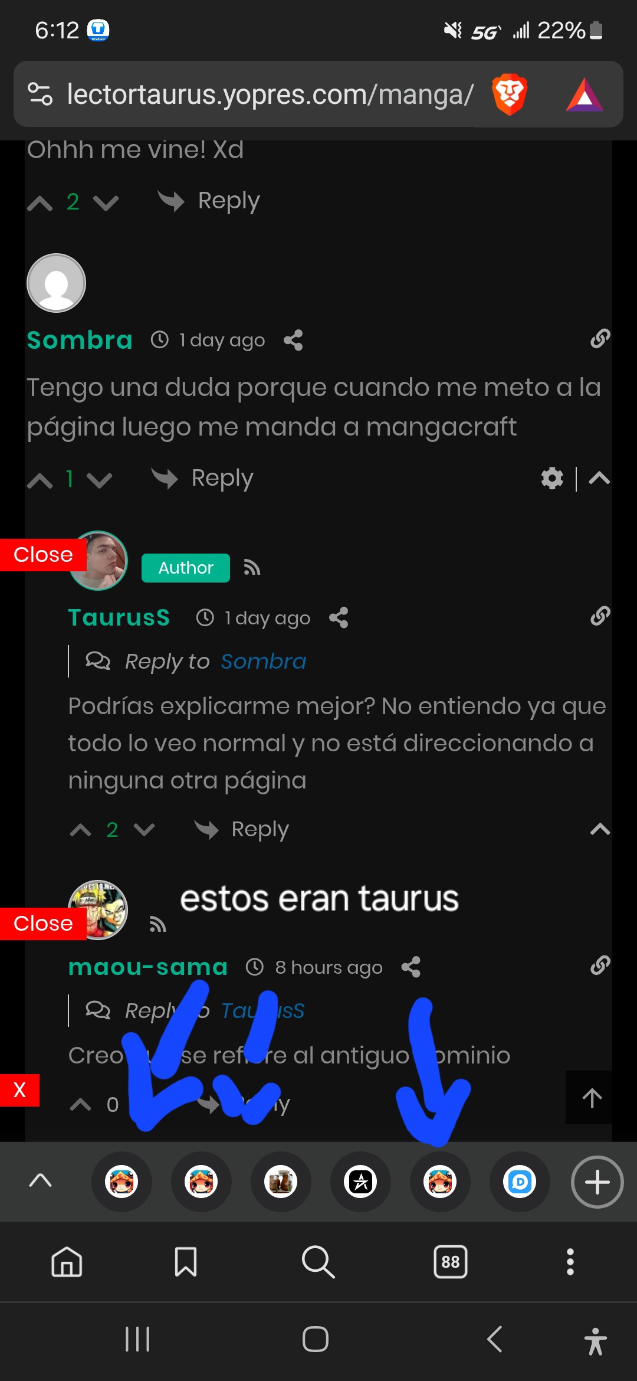Image resolution: width=637 pixels, height=1381 pixels.
Task: Upvote maou-sama's comment
Action: [x=80, y=1104]
